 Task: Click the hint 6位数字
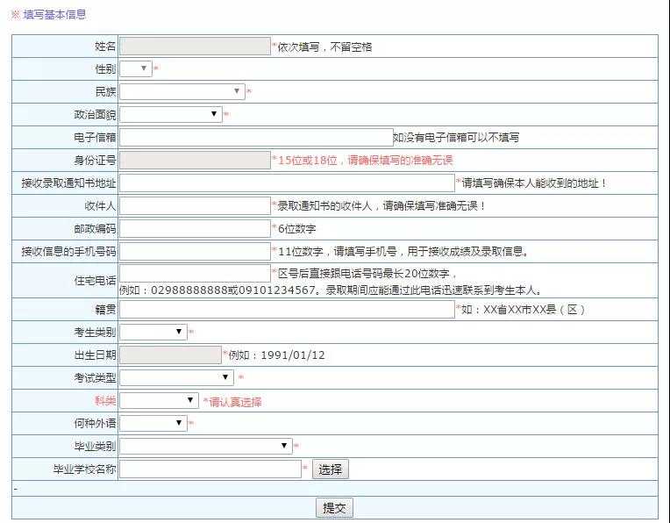[297, 229]
